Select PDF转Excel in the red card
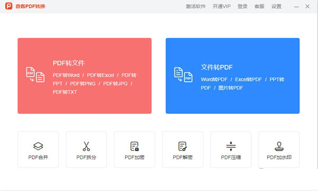 pos(100,75)
